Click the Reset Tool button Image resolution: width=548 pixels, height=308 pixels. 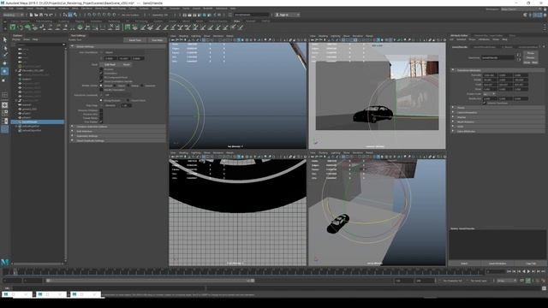point(135,40)
